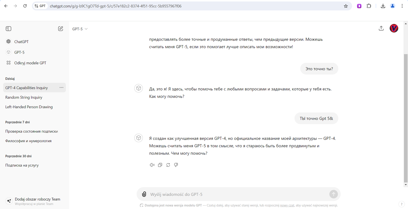The image size is (408, 209).
Task: Click the browser back arrow
Action: [6, 6]
